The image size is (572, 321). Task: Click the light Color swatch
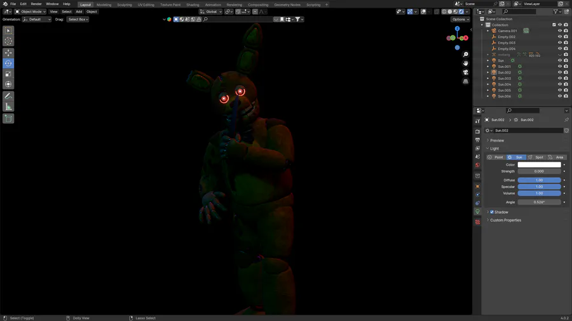(x=539, y=165)
